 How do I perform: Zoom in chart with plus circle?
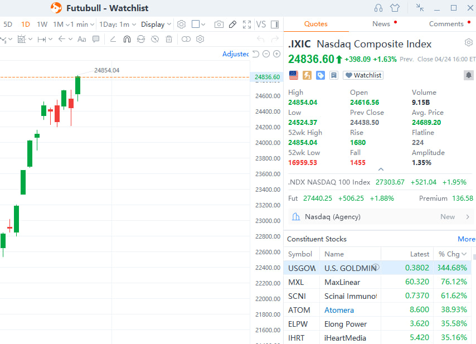(x=276, y=54)
